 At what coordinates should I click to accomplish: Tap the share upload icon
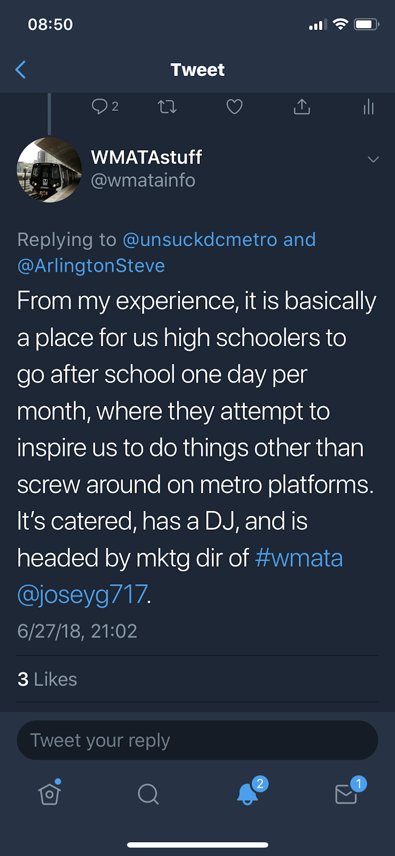(x=301, y=107)
